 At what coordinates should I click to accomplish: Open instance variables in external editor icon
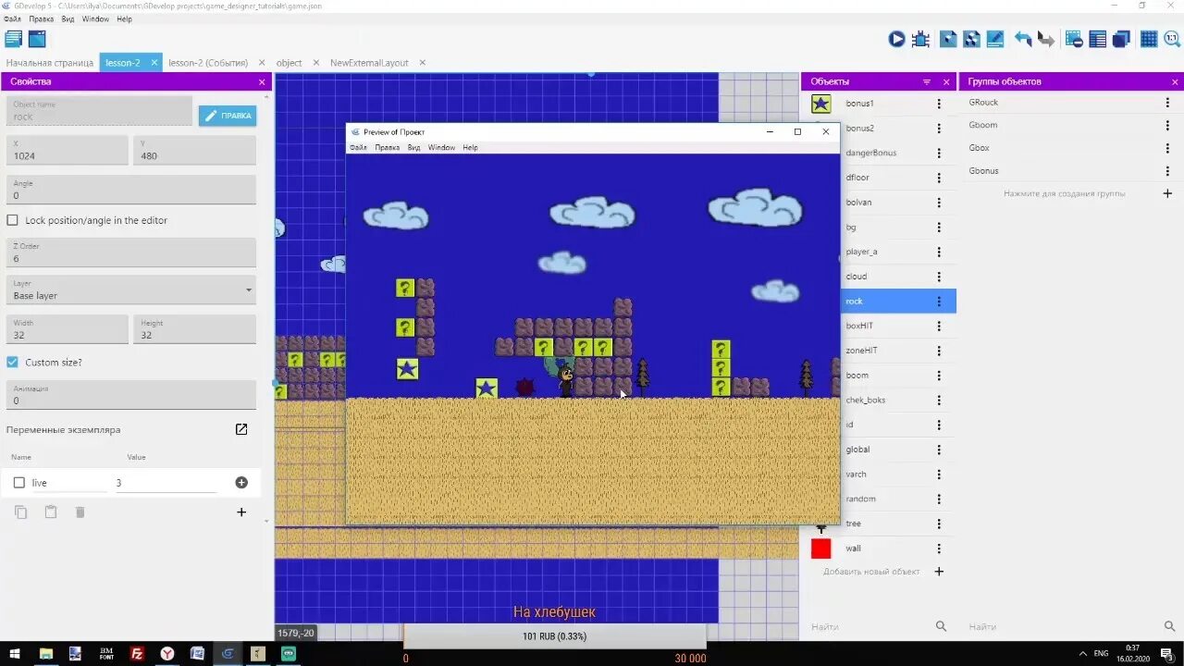(x=241, y=429)
